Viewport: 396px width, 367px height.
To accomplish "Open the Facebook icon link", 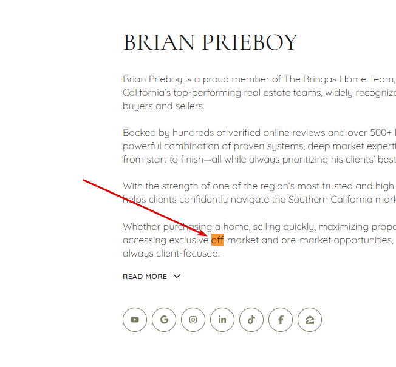I will 281,320.
